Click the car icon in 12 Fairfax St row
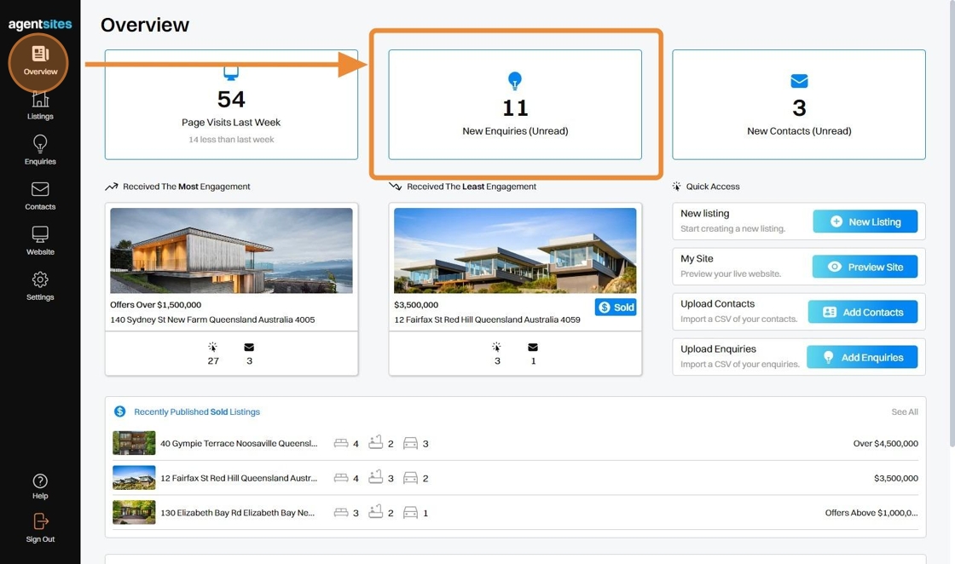The image size is (955, 564). coord(410,478)
